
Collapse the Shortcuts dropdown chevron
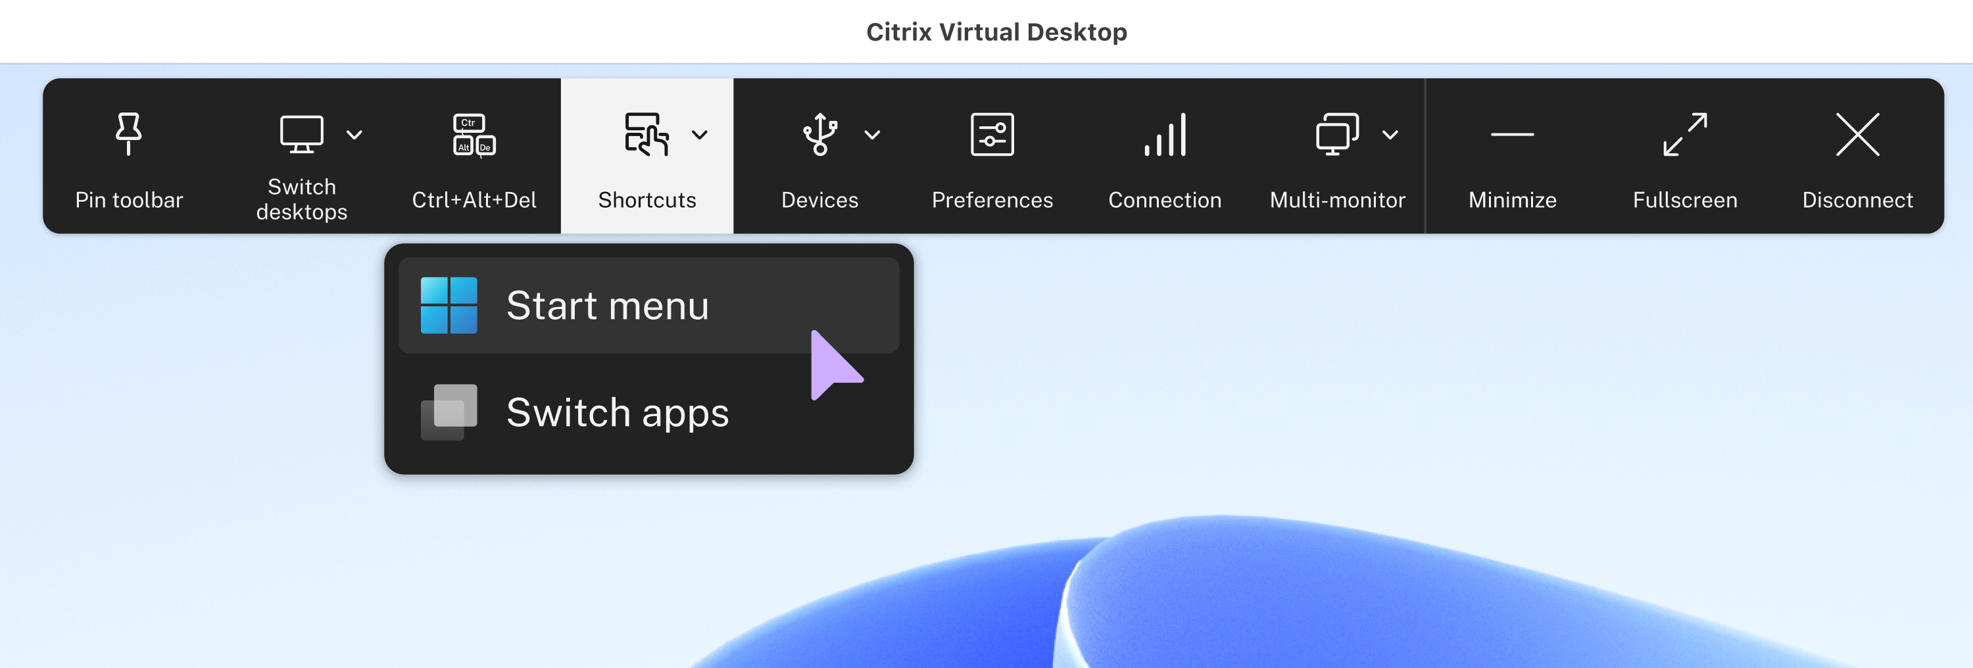pos(699,135)
